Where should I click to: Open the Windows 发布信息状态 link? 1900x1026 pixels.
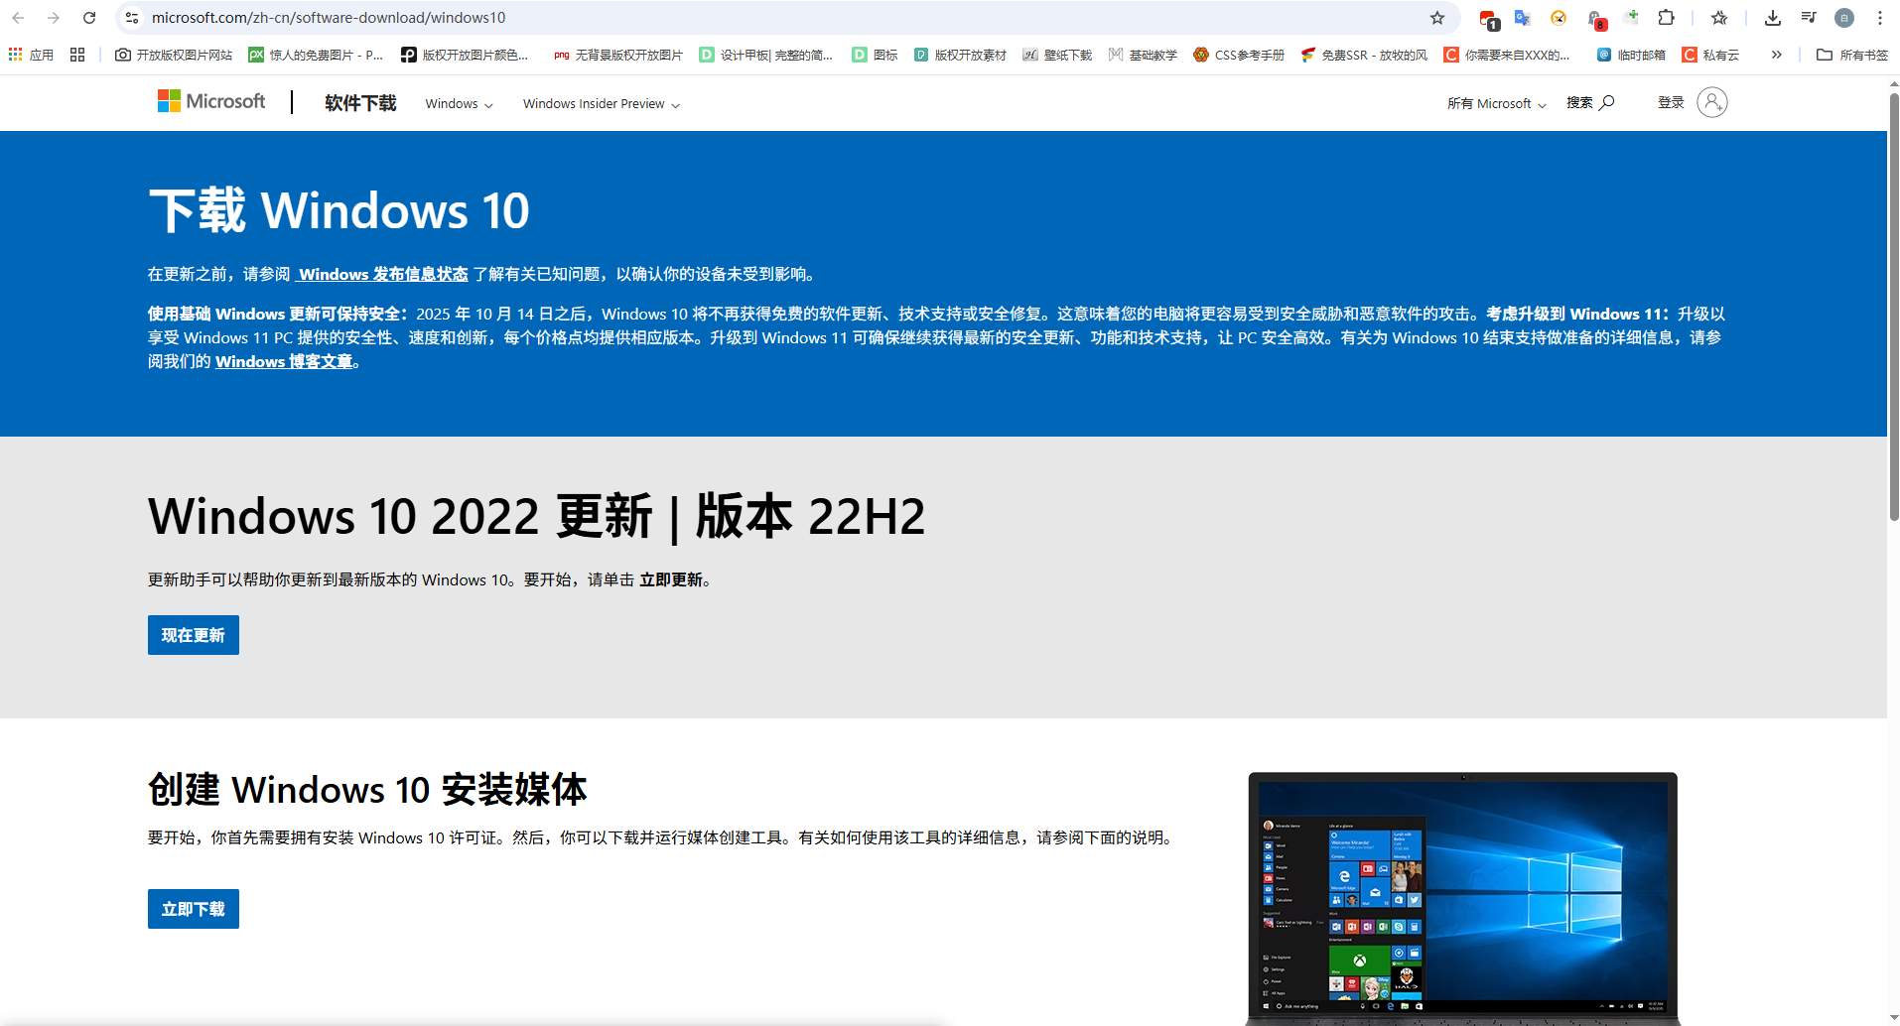382,275
